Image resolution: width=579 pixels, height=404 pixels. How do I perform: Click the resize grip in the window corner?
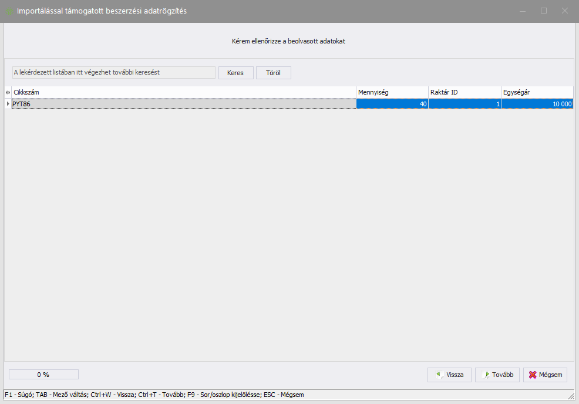(572, 396)
